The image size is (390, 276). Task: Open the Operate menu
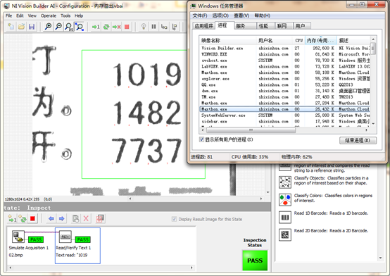(49, 15)
